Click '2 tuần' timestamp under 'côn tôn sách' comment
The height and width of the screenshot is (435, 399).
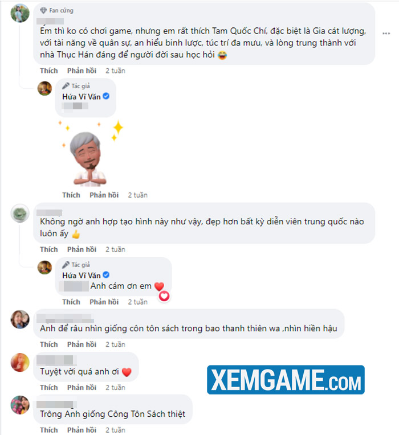pos(115,344)
